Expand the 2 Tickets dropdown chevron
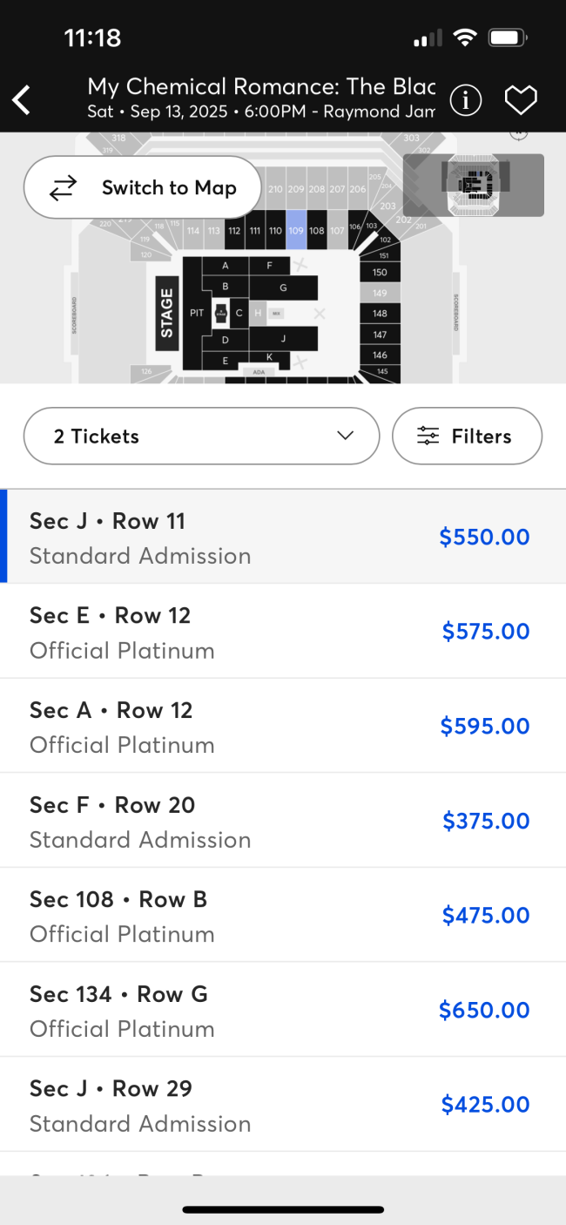Image resolution: width=566 pixels, height=1225 pixels. [346, 436]
